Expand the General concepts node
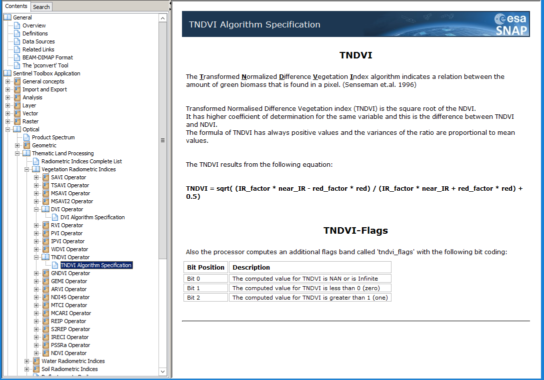This screenshot has height=380, width=544. (x=7, y=82)
